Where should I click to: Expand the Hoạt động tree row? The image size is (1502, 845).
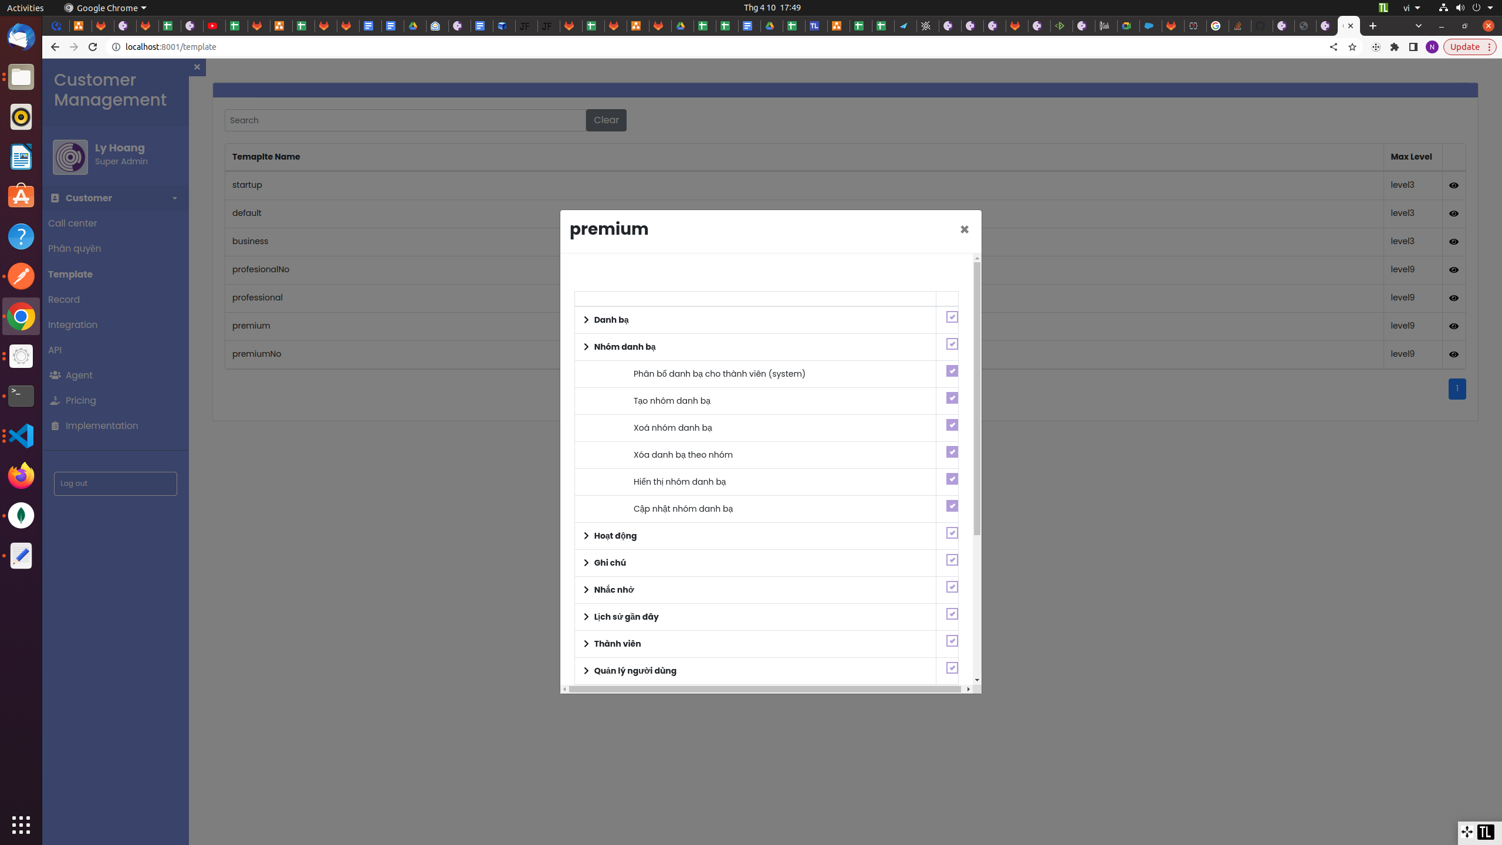pos(586,536)
